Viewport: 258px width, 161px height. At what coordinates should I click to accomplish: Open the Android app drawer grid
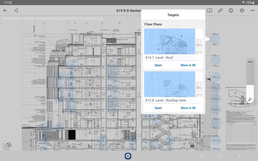tap(16, 156)
